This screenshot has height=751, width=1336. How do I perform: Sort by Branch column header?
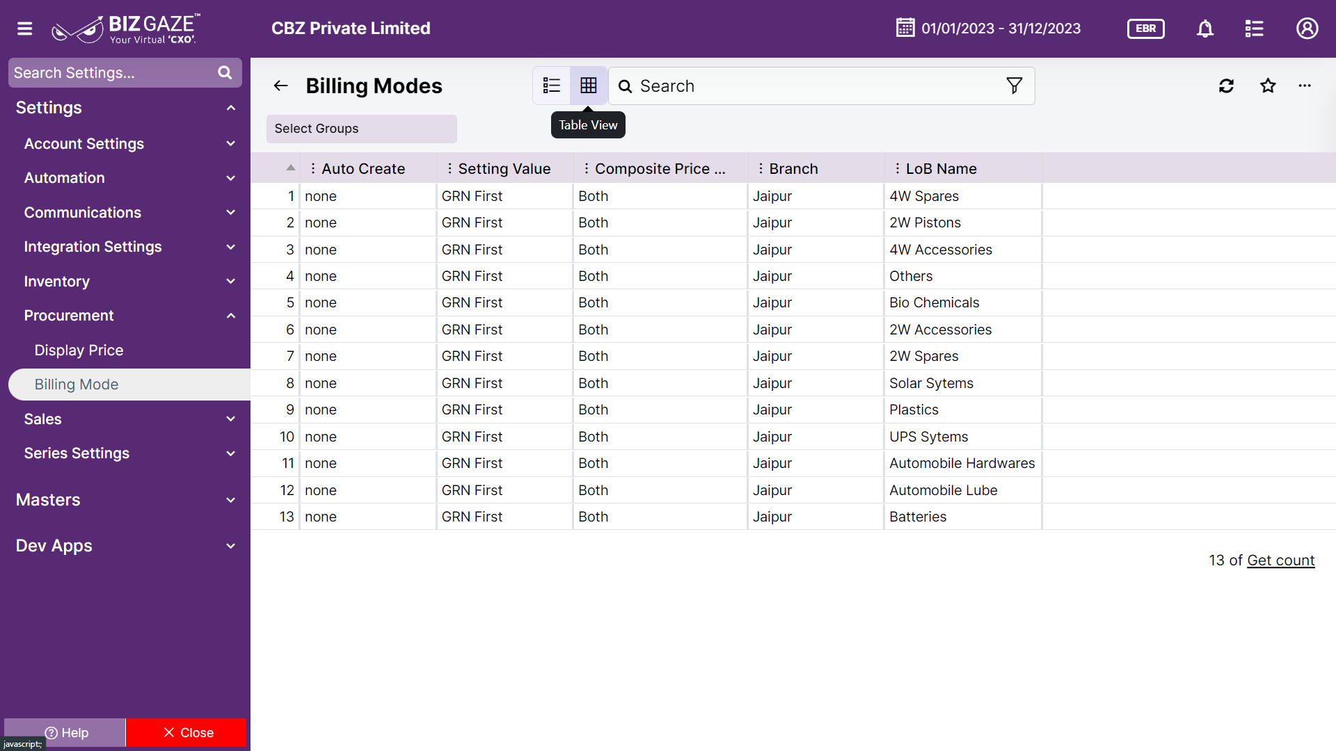click(793, 169)
